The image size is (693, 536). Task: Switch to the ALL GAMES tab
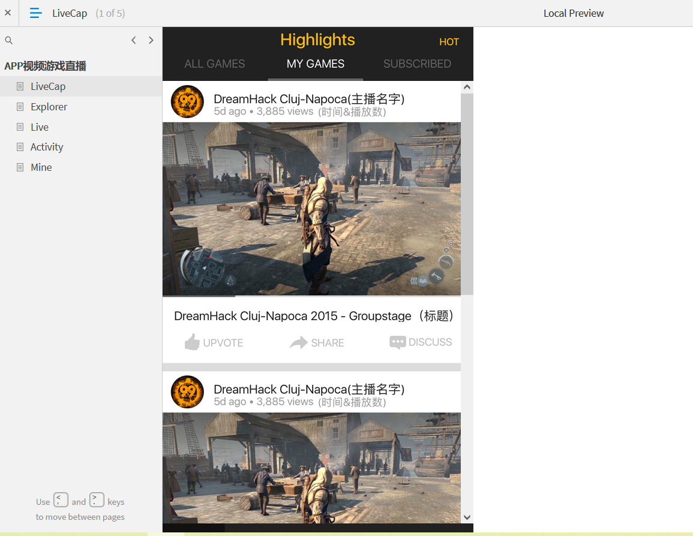pyautogui.click(x=214, y=64)
